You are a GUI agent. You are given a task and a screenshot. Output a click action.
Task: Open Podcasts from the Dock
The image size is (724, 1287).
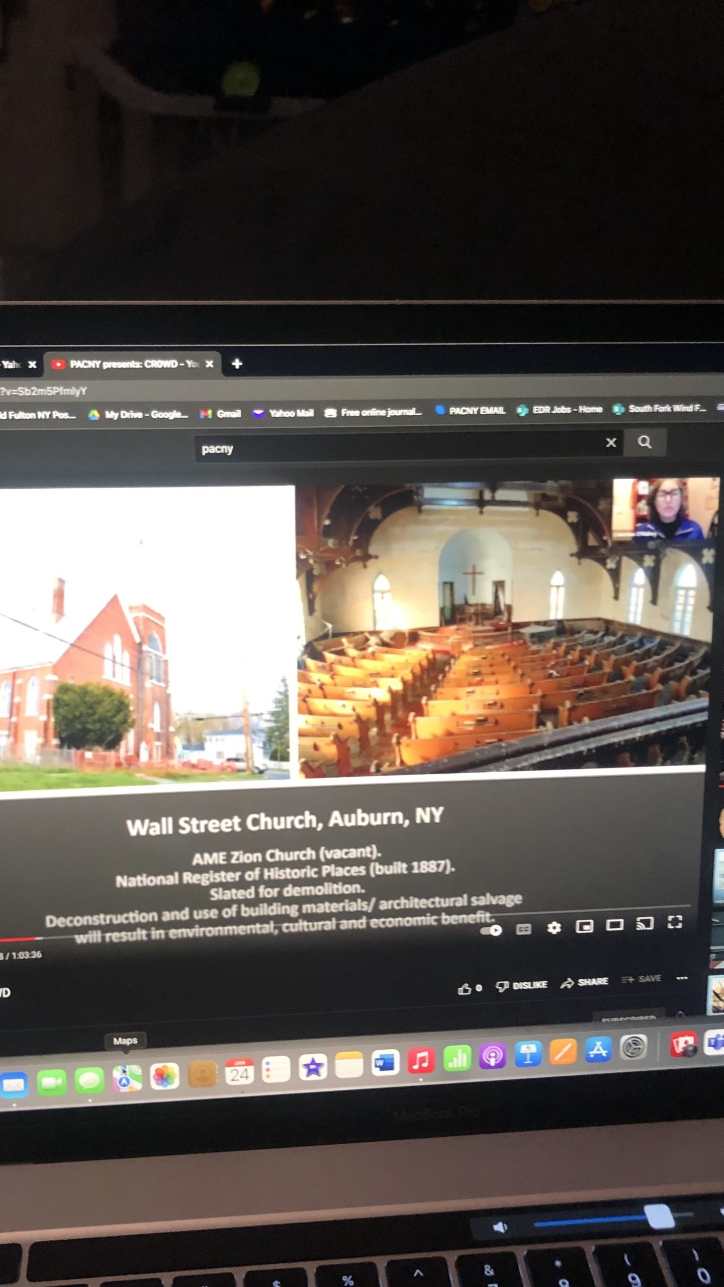[x=492, y=1056]
